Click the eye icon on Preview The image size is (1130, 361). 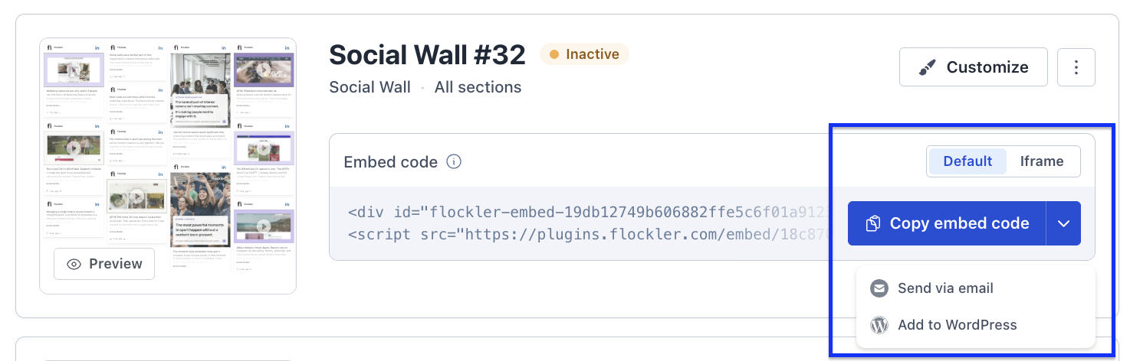[x=74, y=264]
